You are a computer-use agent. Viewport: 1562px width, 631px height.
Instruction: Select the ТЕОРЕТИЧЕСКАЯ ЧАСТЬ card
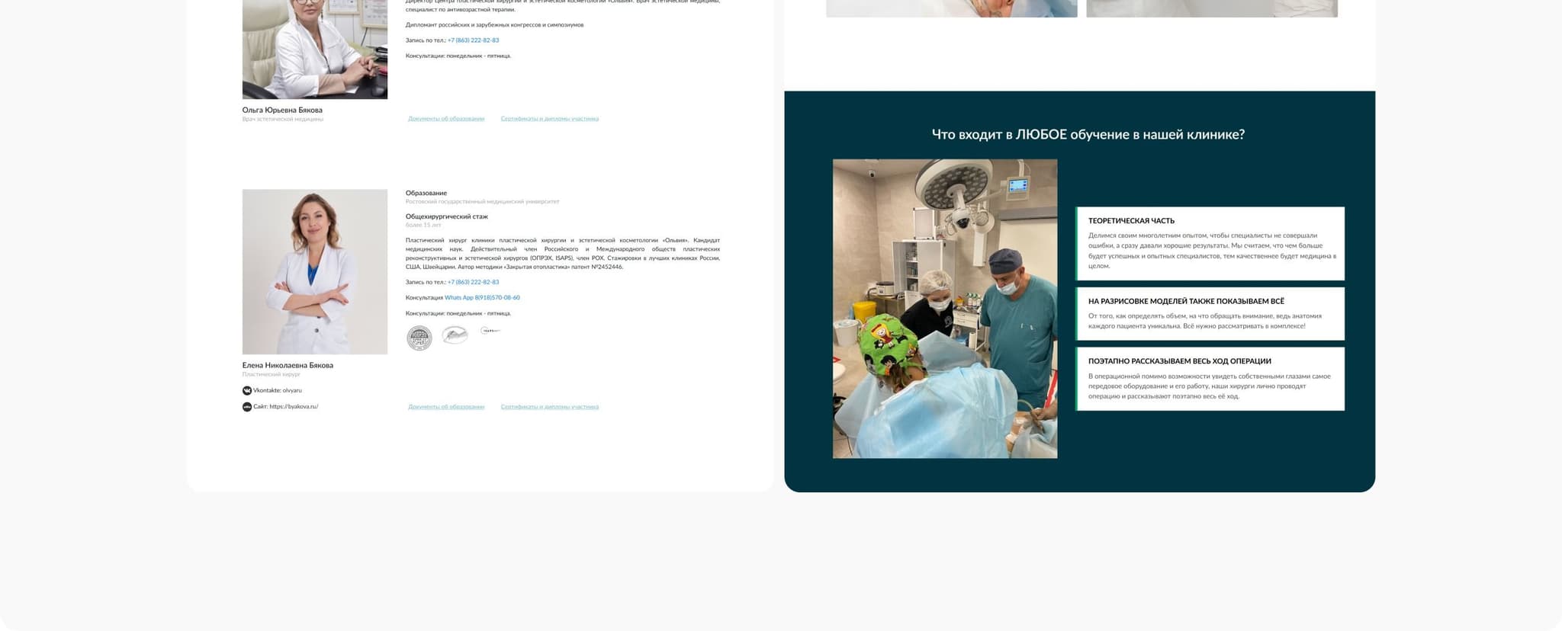coord(1210,243)
